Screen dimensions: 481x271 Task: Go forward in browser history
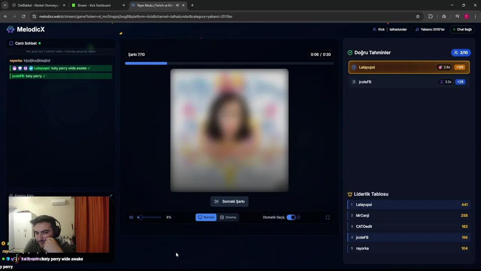tap(14, 17)
